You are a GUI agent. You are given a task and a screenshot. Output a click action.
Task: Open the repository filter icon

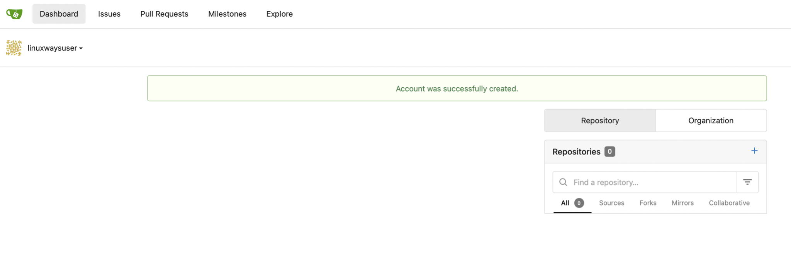[x=747, y=182]
